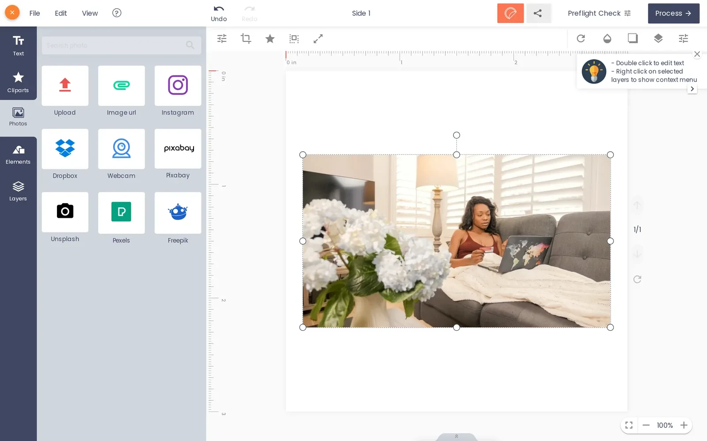
Task: Open the Text panel in sidebar
Action: pyautogui.click(x=18, y=45)
